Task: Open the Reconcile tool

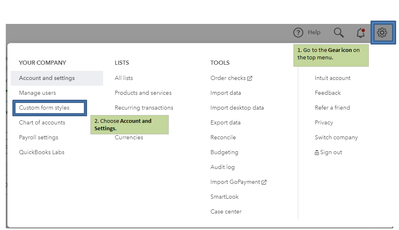Action: point(223,137)
